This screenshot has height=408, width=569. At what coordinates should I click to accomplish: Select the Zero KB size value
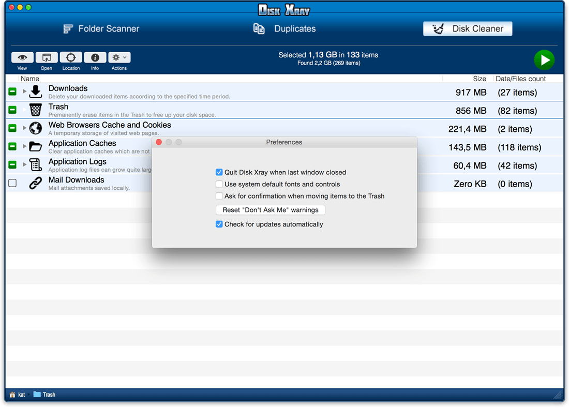click(x=470, y=184)
